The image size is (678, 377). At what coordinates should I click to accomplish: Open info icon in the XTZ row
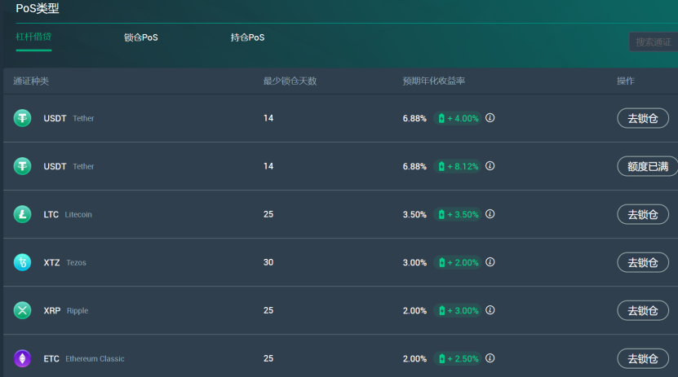point(490,262)
